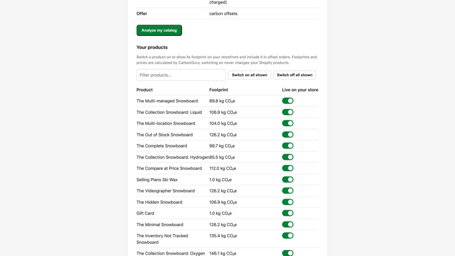Click The Collection Snowboard: Hydrogen name
455x256 pixels.
pyautogui.click(x=173, y=157)
